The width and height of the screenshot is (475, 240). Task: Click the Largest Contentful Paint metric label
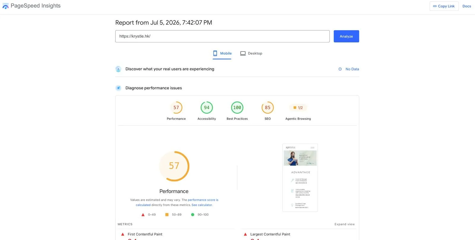pyautogui.click(x=270, y=234)
